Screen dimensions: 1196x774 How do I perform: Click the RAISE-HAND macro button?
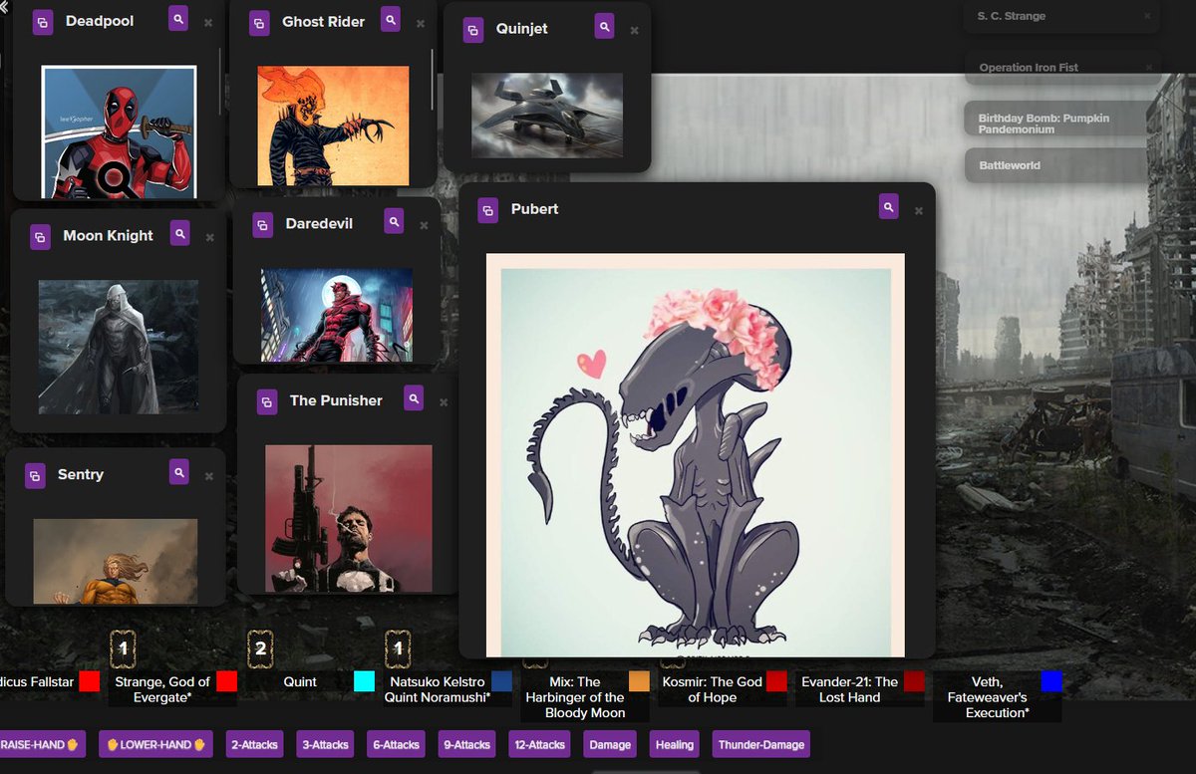(43, 745)
